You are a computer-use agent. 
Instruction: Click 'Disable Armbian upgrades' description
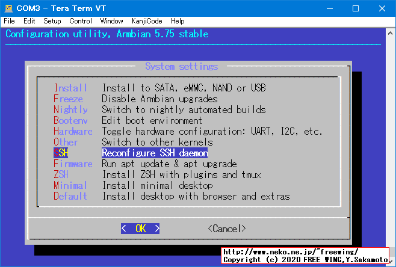(159, 99)
